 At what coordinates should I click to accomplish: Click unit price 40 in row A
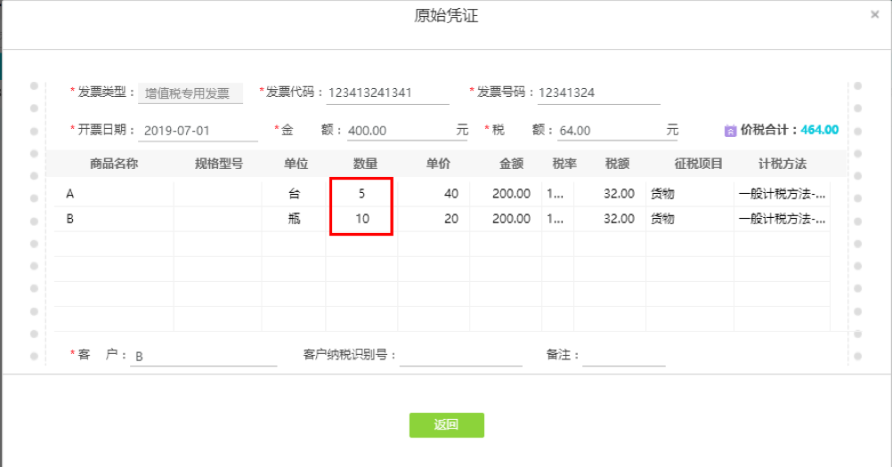(434, 194)
